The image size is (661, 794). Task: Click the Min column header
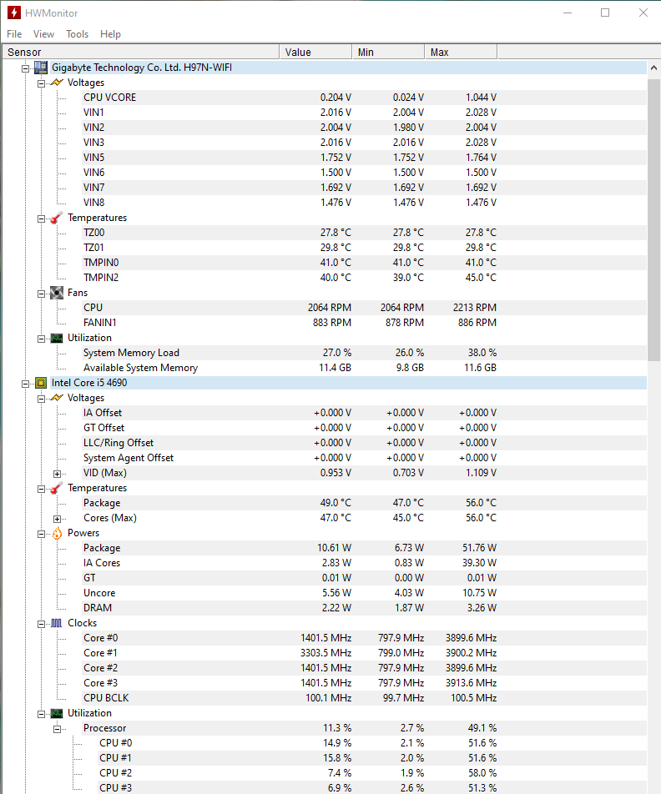coord(388,53)
